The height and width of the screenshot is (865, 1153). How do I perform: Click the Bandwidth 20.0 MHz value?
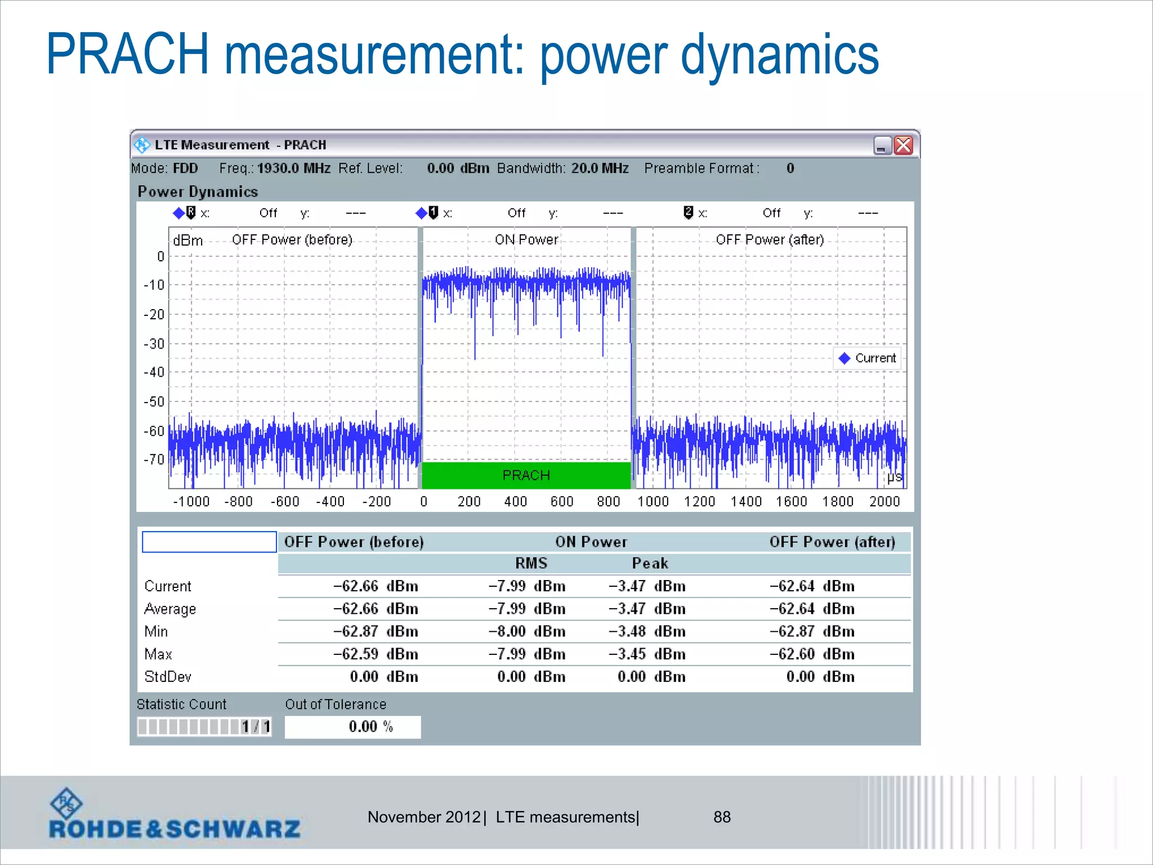pyautogui.click(x=600, y=168)
